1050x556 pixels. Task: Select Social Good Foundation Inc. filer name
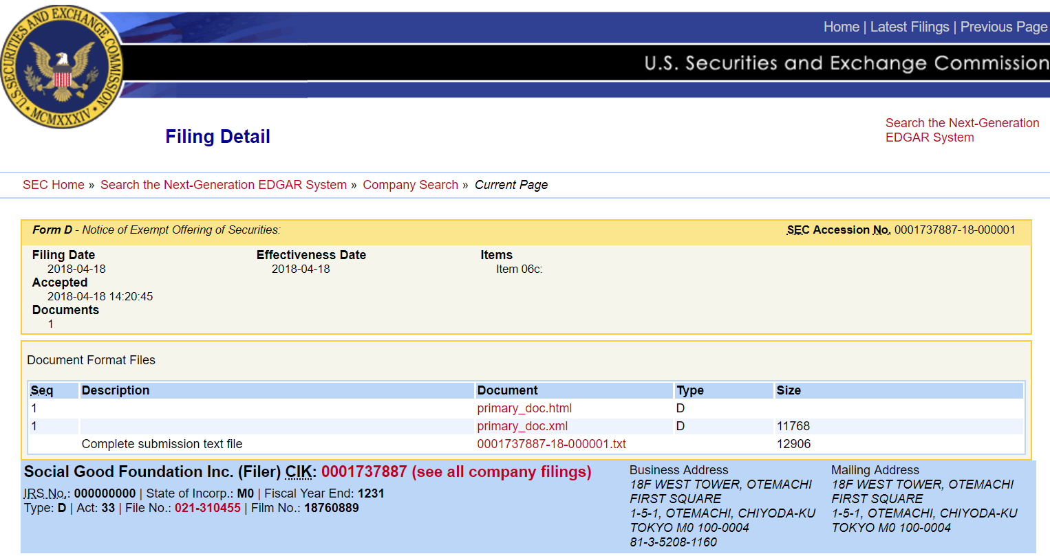(x=129, y=472)
